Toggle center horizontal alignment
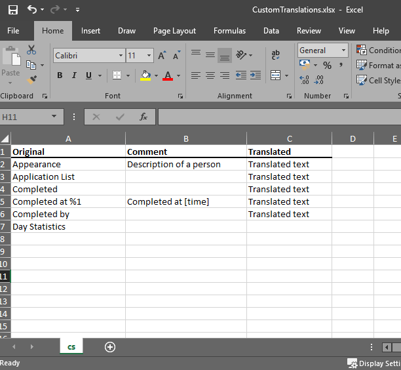The image size is (401, 370). pyautogui.click(x=210, y=75)
